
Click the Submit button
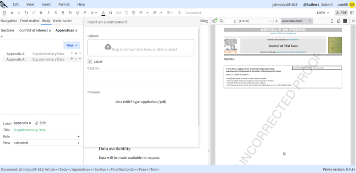click(x=327, y=4)
